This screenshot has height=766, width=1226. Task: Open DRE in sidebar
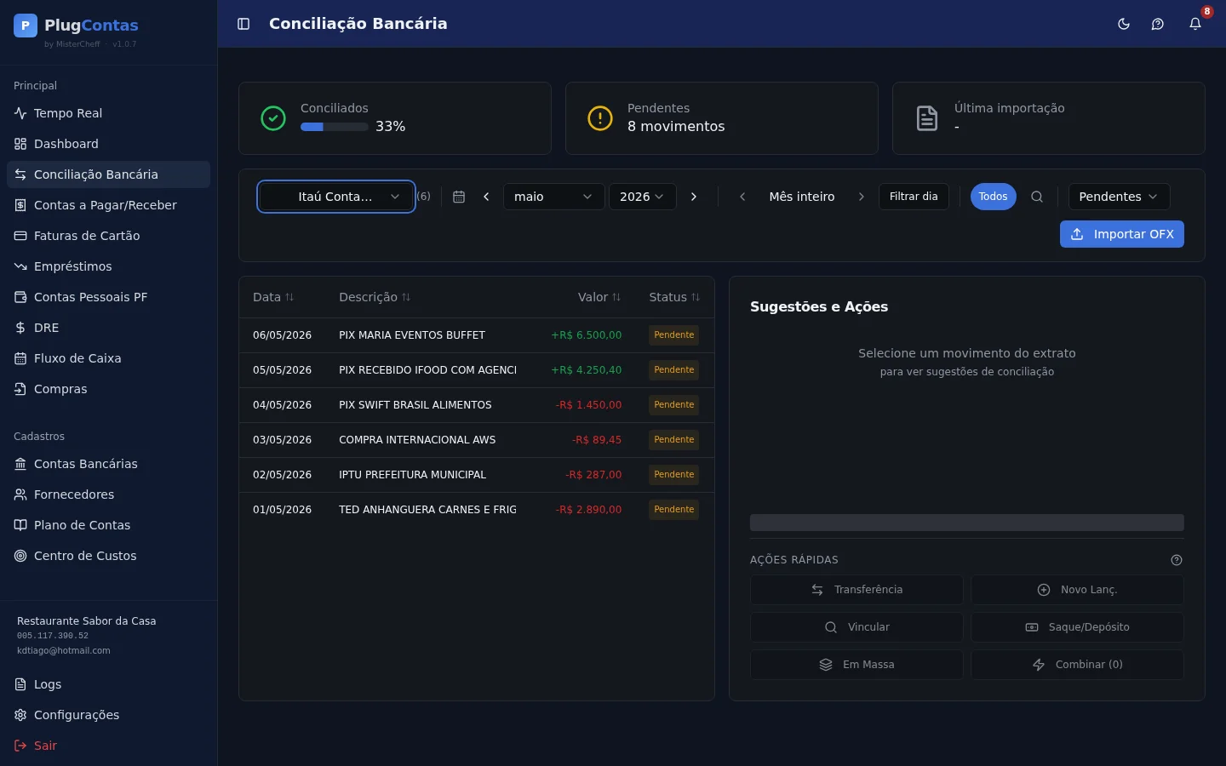point(108,328)
